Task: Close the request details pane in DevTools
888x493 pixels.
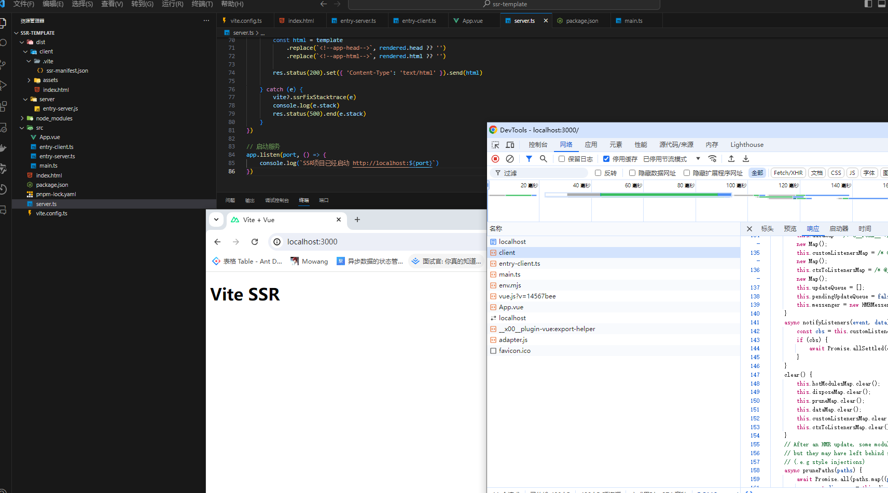Action: (x=749, y=229)
